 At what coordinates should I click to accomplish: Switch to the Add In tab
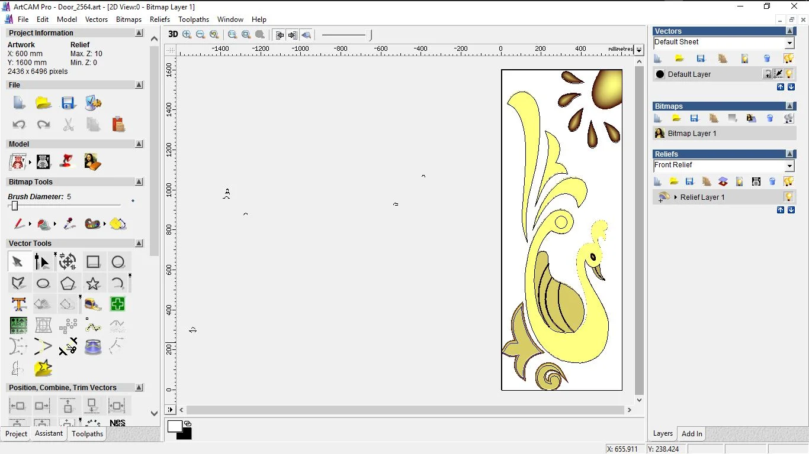tap(692, 434)
